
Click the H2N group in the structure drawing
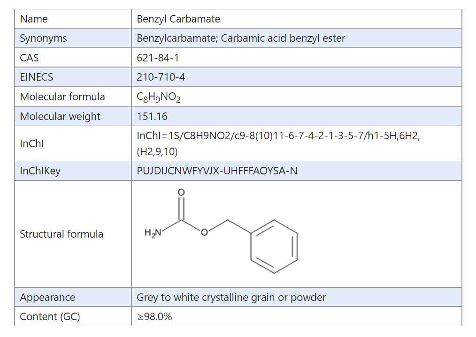(153, 232)
